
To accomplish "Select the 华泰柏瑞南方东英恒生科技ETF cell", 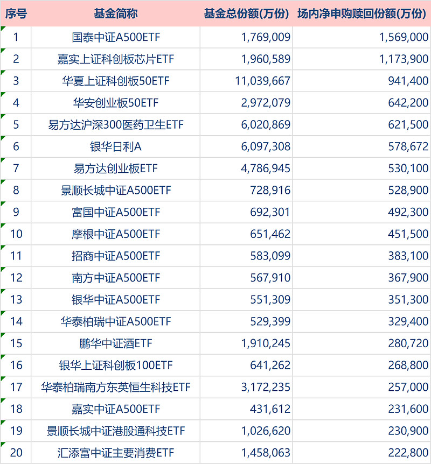I will tap(115, 388).
